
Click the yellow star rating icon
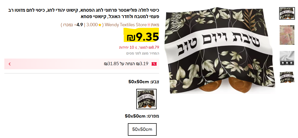(x=100, y=25)
